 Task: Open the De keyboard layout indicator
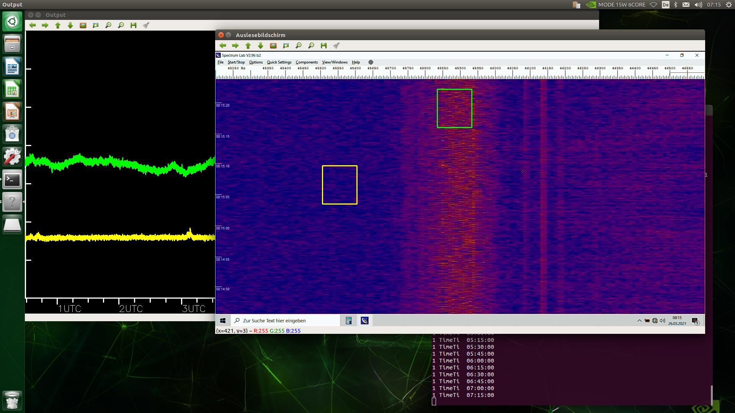[x=666, y=5]
